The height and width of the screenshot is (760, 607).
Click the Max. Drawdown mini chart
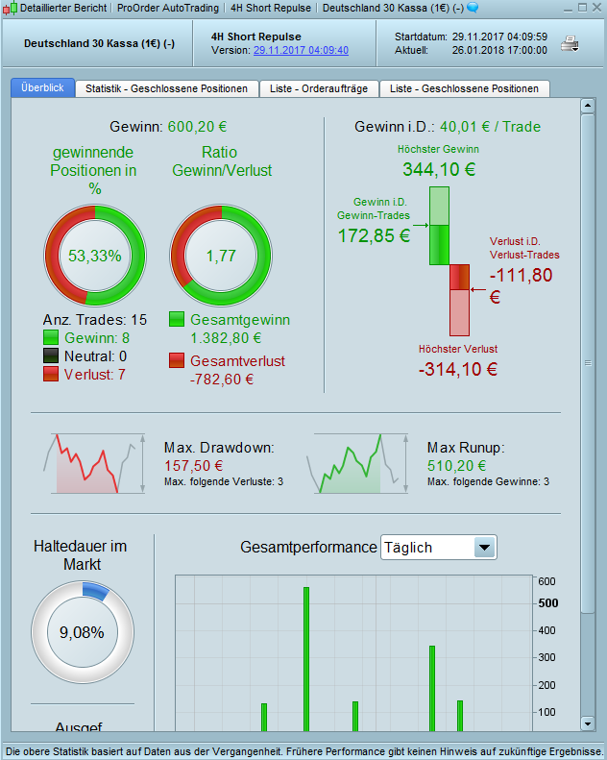pos(95,464)
